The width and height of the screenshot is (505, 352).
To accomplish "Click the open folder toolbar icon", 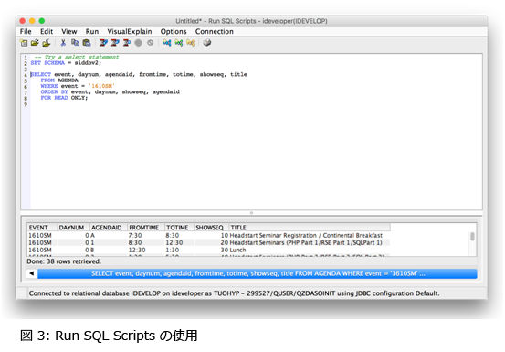I will tap(35, 43).
